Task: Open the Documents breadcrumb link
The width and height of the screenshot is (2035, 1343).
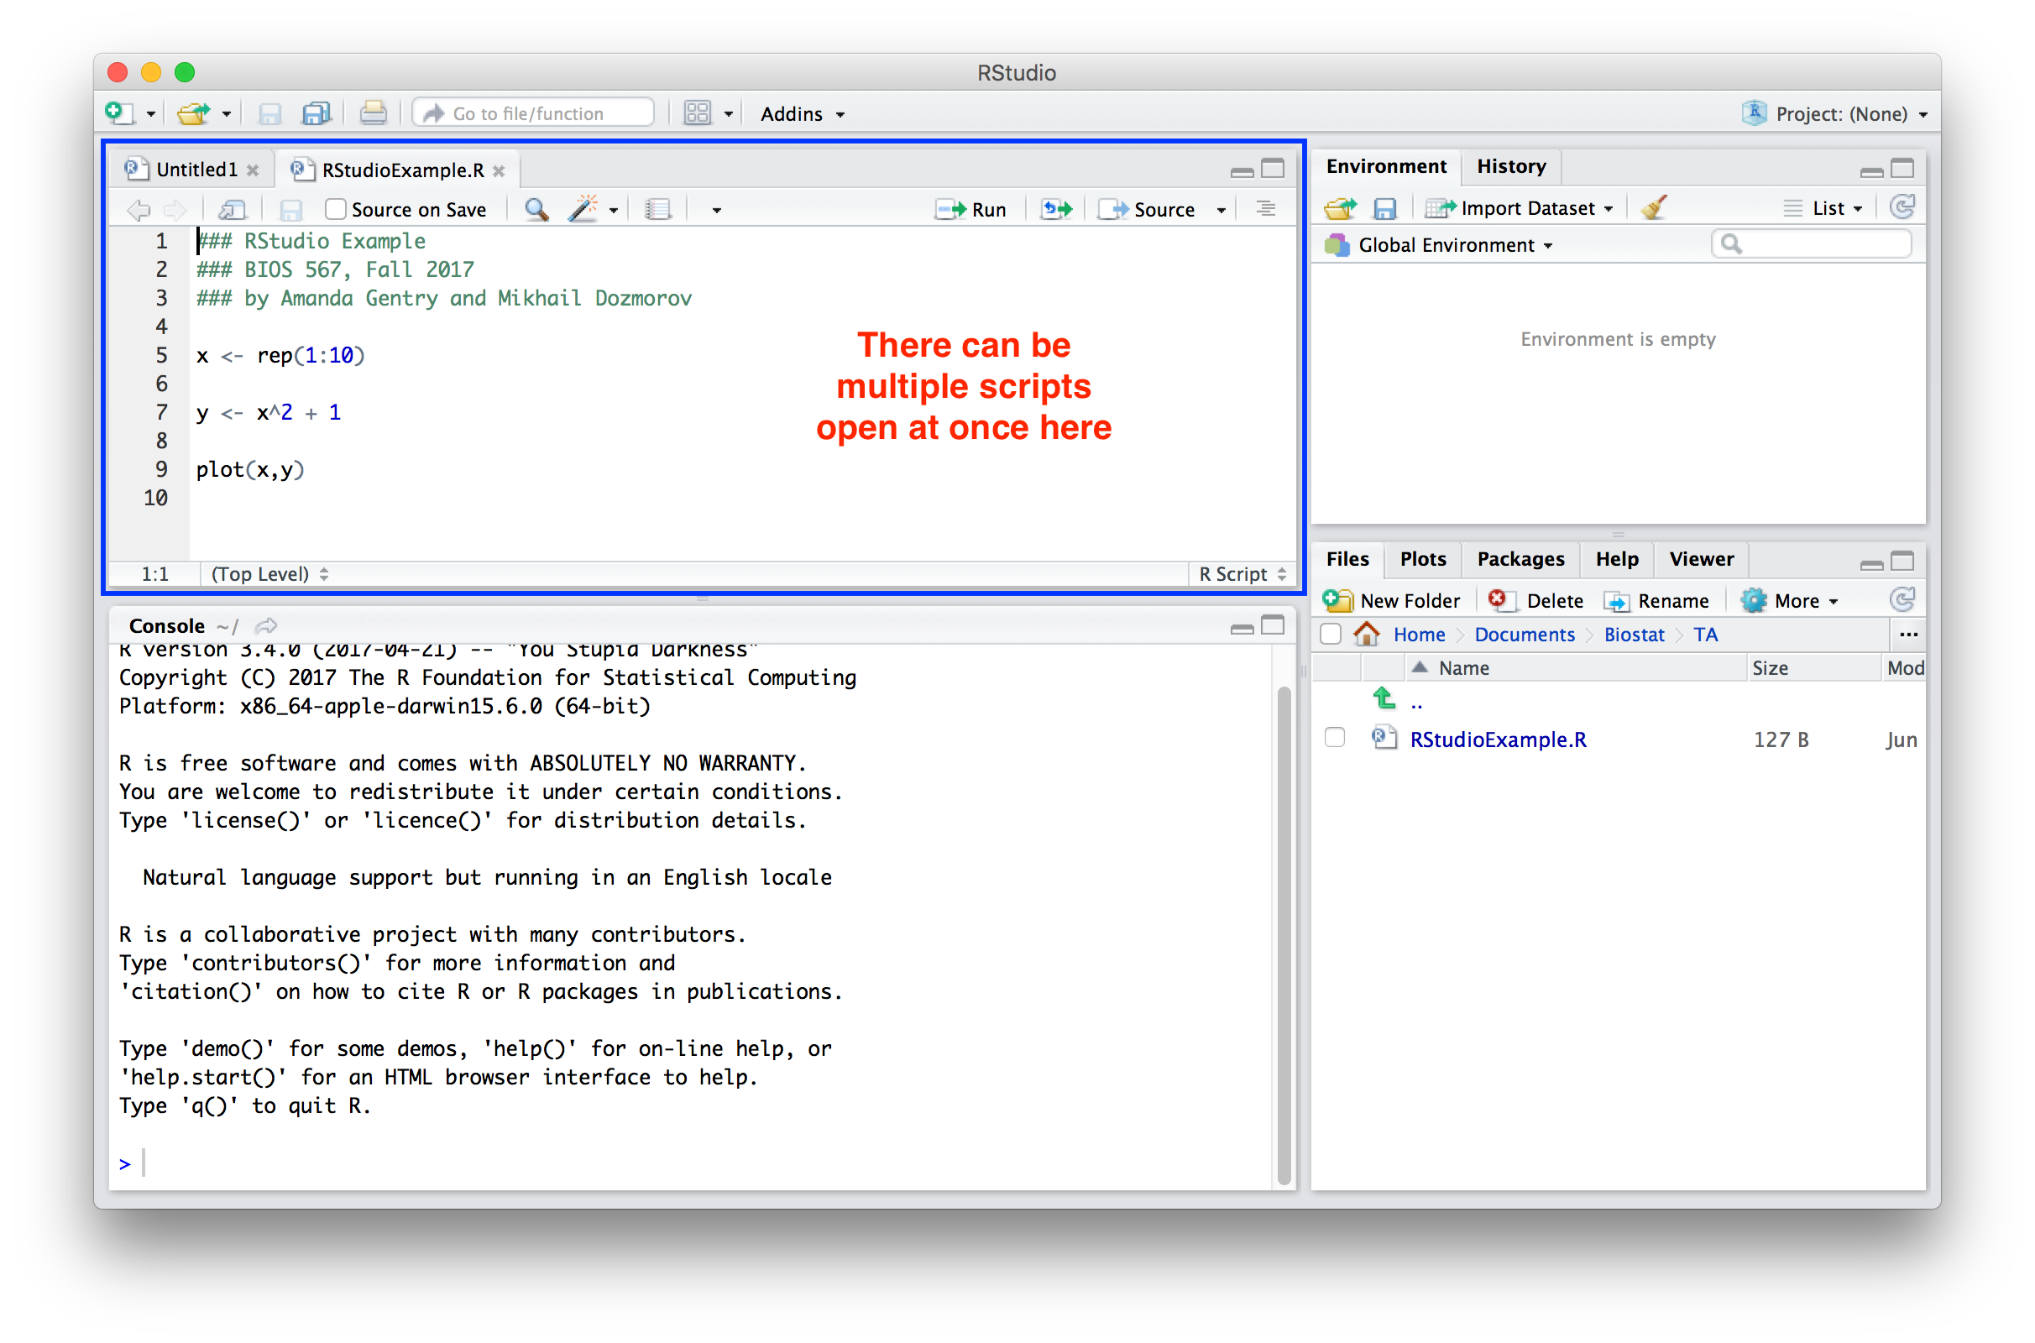Action: click(x=1524, y=635)
